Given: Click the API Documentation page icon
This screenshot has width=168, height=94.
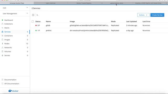Looking at the screenshot, I should pos(2,84).
